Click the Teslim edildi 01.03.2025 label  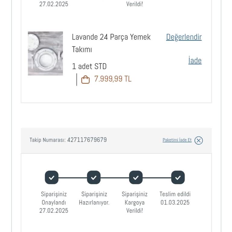(175, 198)
